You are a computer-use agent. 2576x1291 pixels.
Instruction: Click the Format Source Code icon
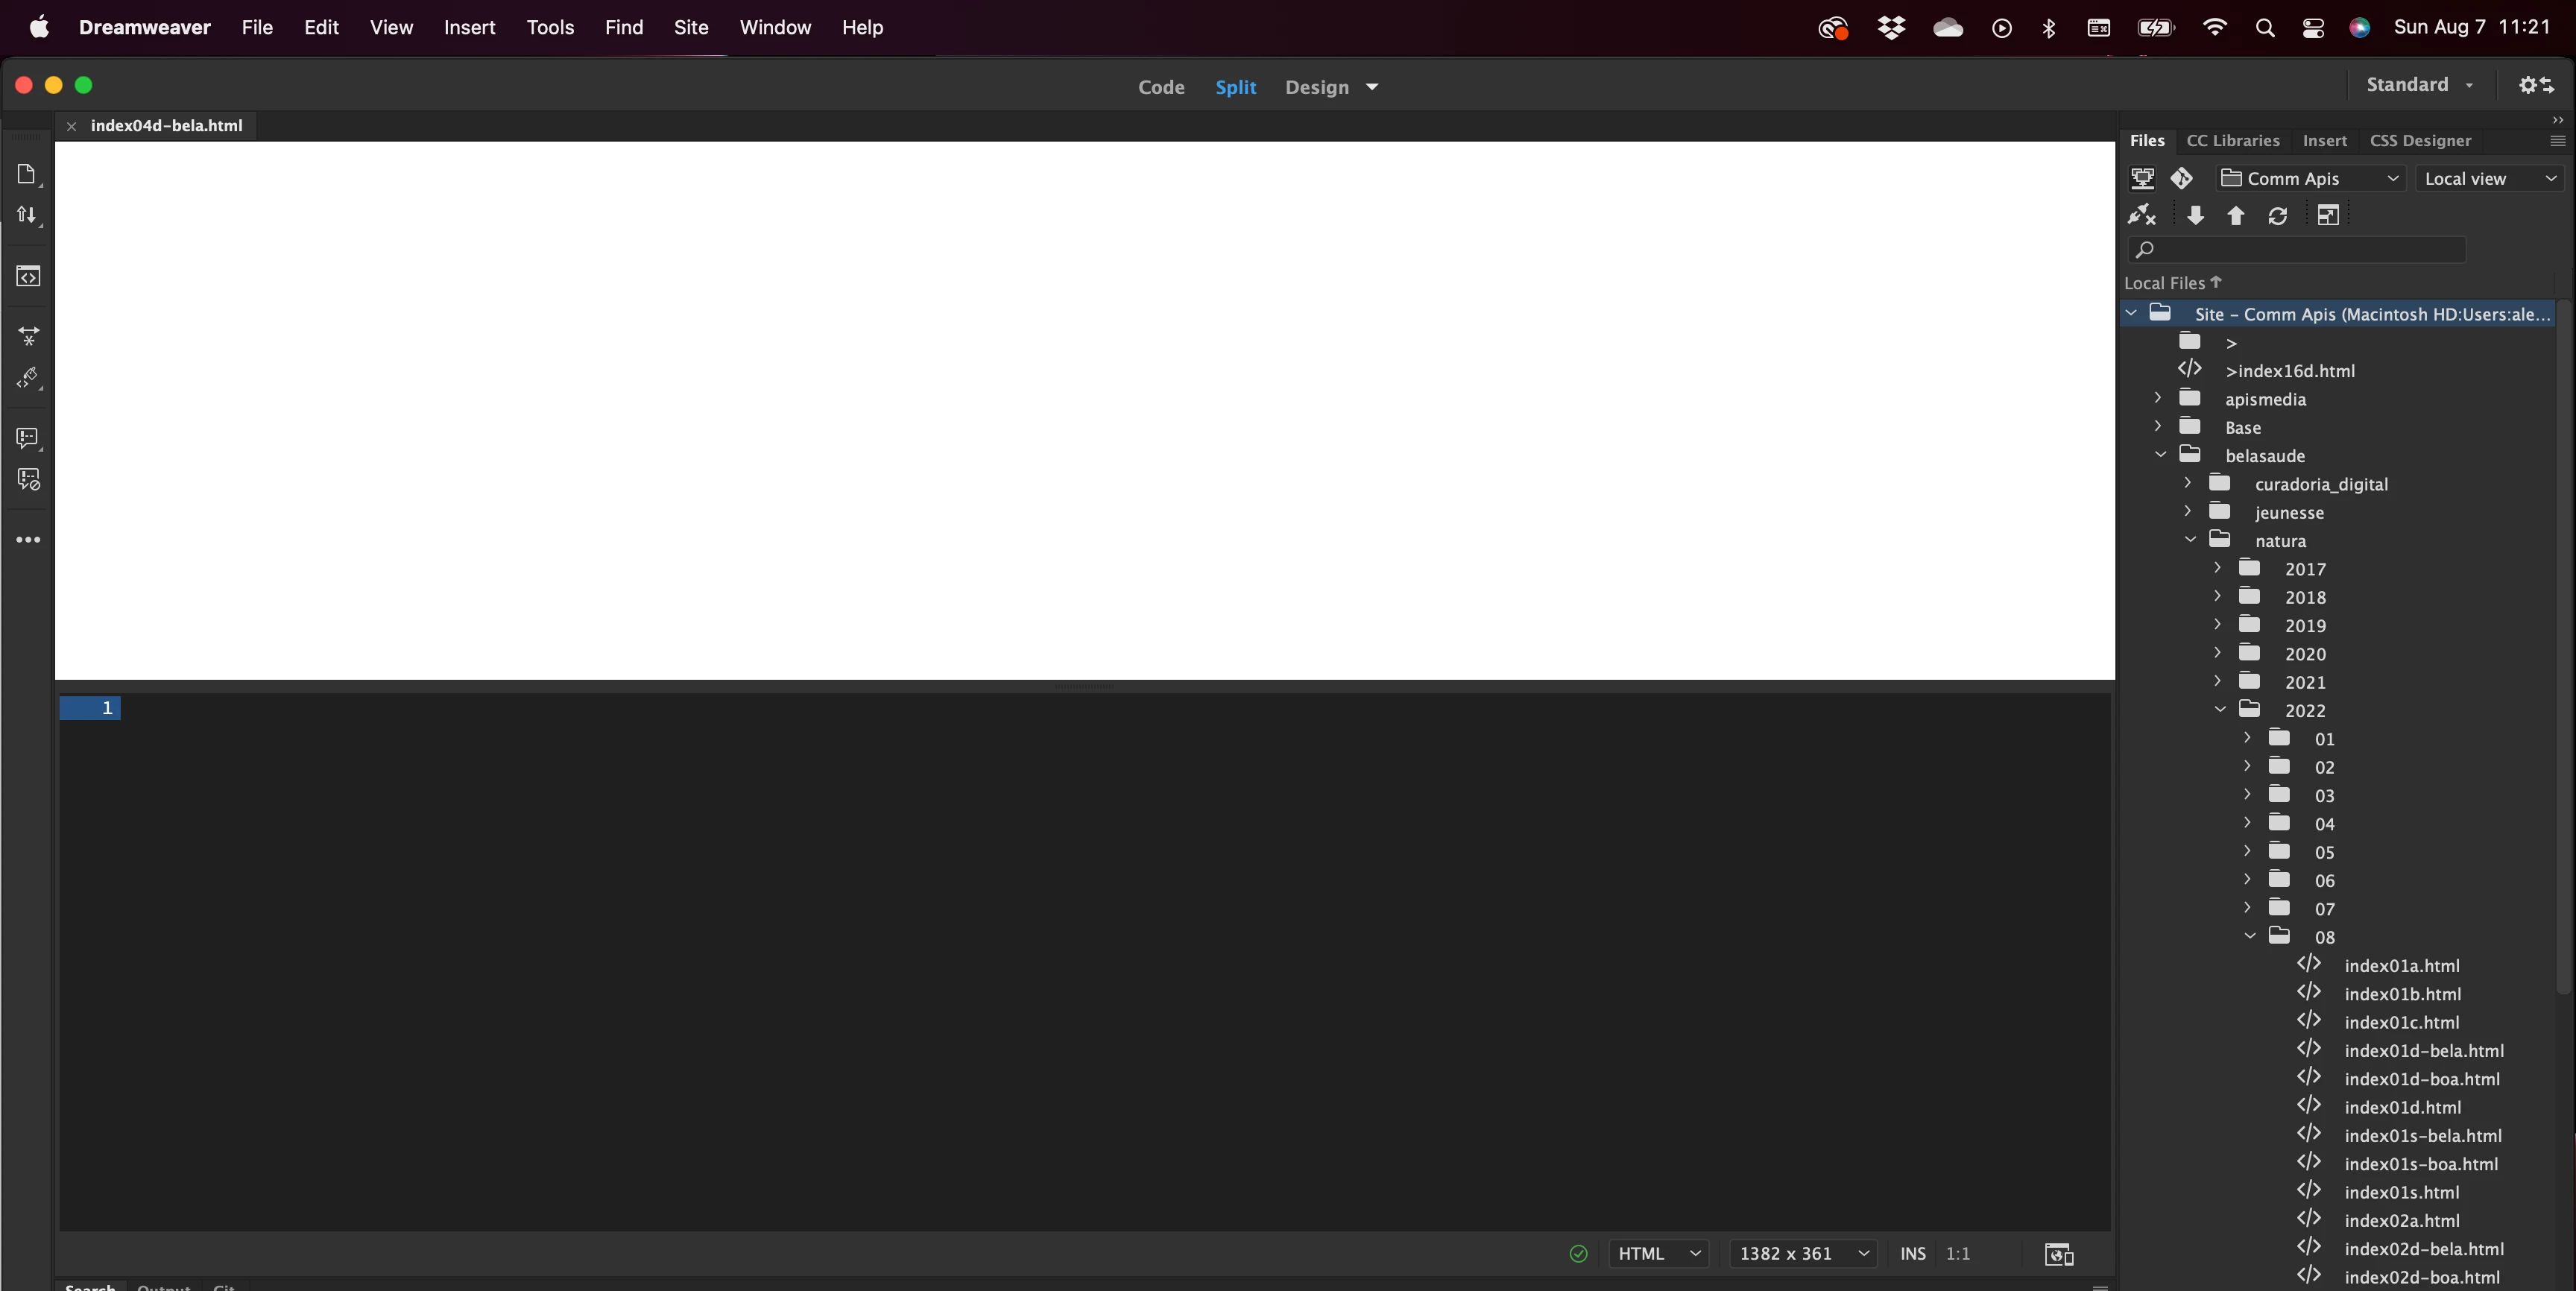pyautogui.click(x=27, y=378)
